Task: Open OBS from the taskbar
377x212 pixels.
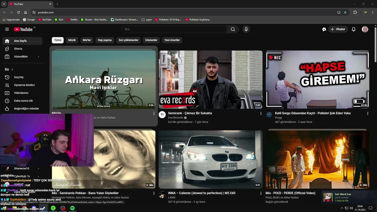Action: coord(63,208)
